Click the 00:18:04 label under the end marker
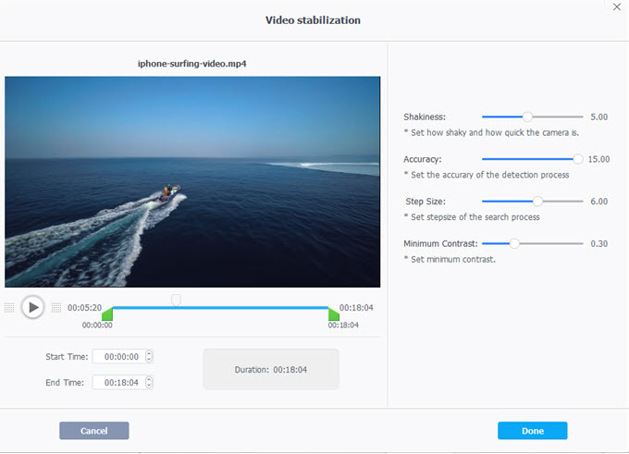This screenshot has height=454, width=629. 343,325
